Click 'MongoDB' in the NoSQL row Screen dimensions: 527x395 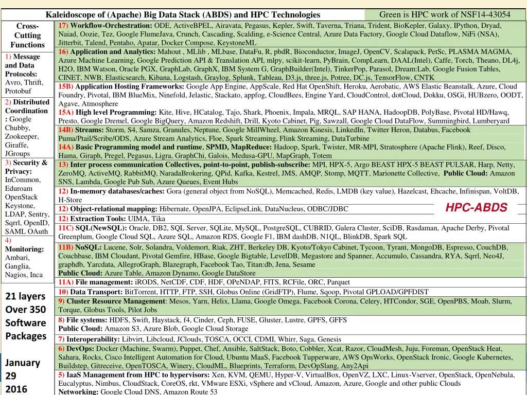pos(426,247)
